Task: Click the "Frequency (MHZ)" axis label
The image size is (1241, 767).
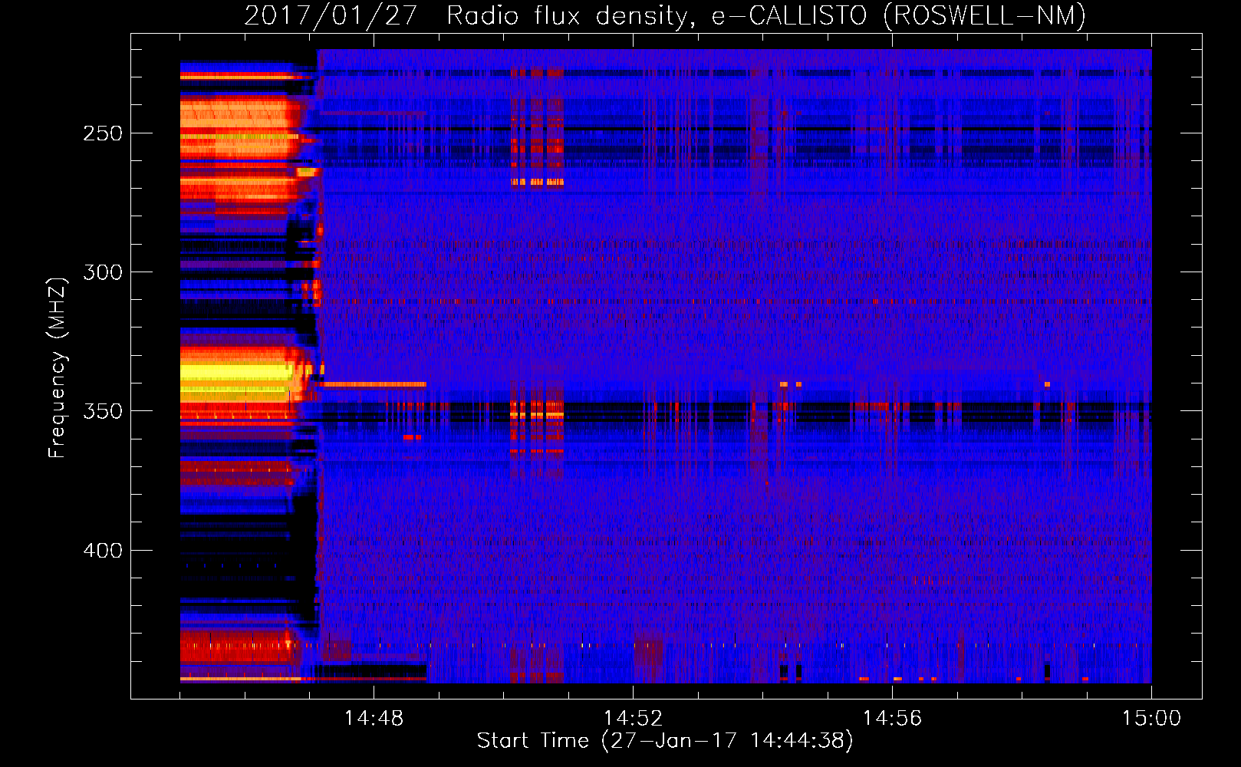Action: tap(57, 368)
